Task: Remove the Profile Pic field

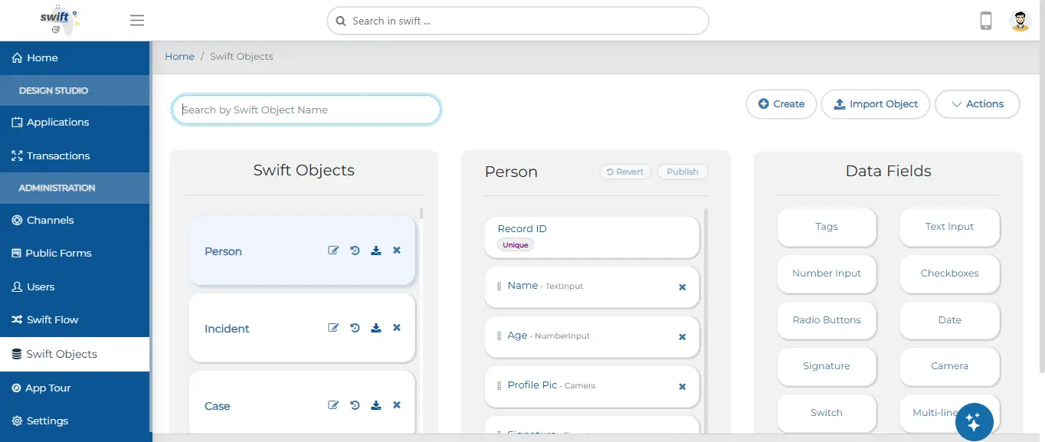Action: tap(682, 387)
